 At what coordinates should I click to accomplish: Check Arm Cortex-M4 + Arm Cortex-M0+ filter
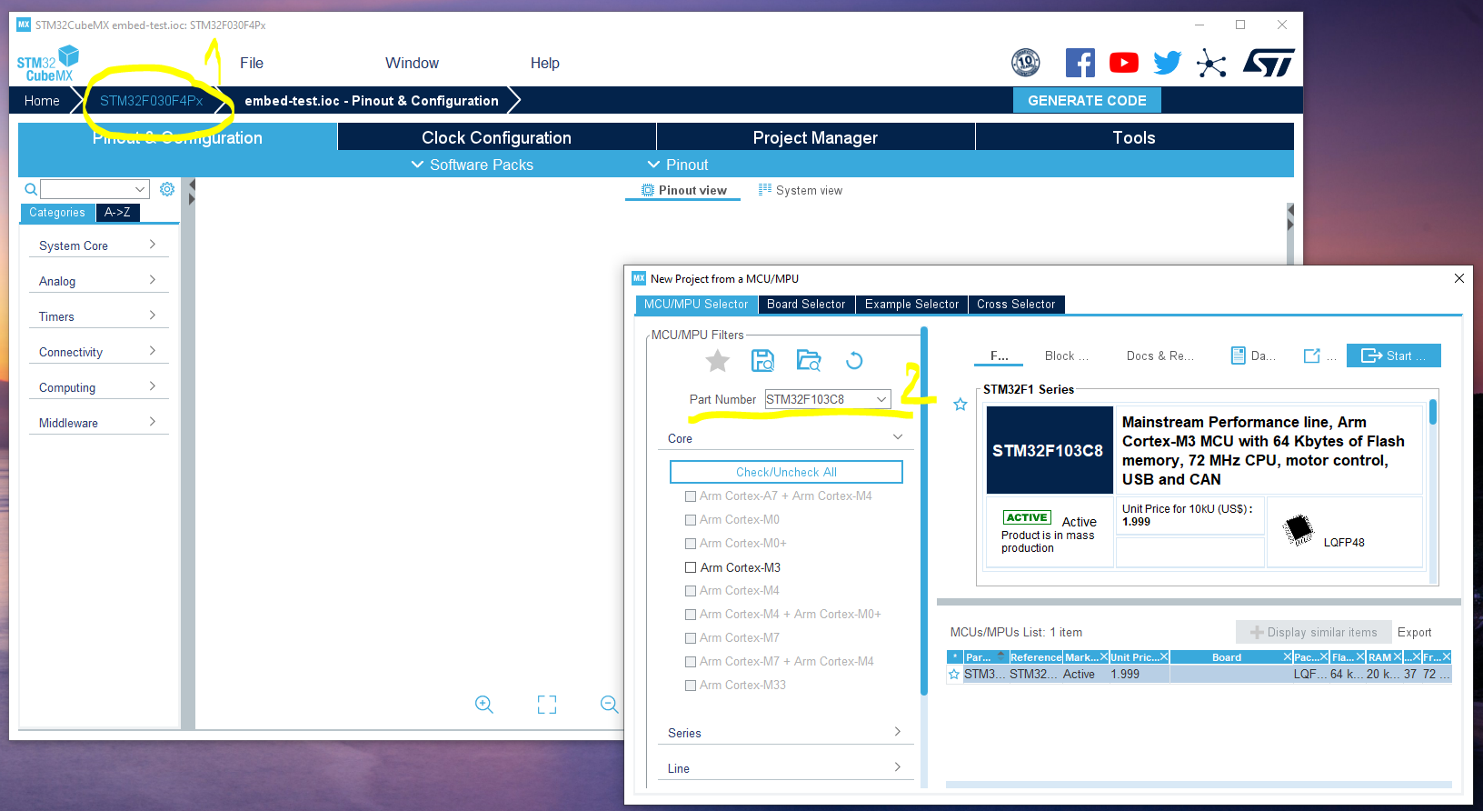691,615
